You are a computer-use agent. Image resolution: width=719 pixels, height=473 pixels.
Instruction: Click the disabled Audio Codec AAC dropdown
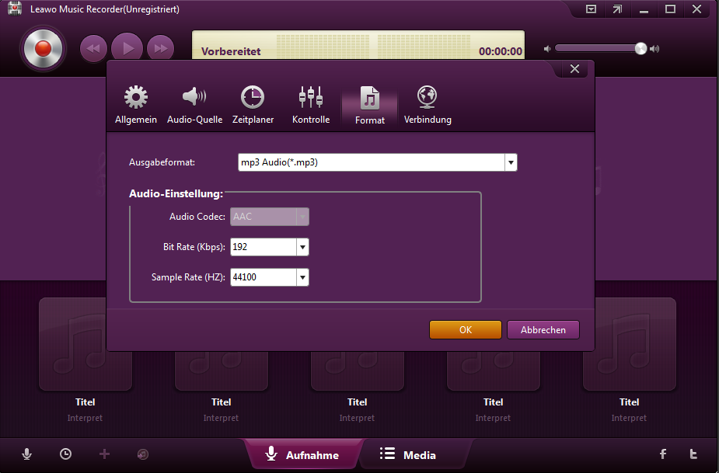tap(270, 217)
